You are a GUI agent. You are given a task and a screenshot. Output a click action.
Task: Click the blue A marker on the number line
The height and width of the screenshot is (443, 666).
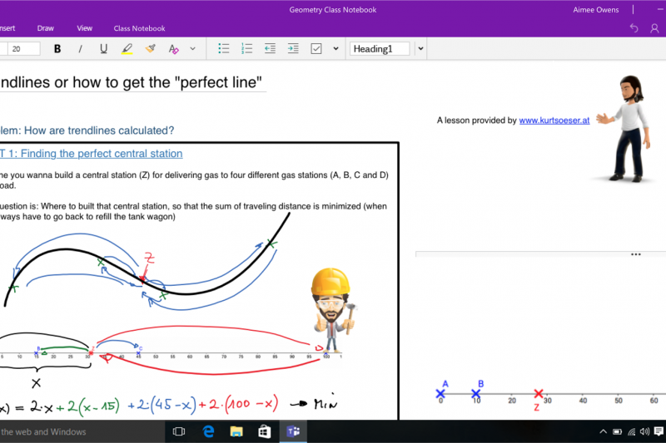click(x=441, y=393)
